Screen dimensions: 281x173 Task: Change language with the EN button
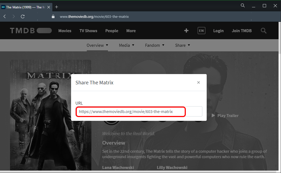202,31
